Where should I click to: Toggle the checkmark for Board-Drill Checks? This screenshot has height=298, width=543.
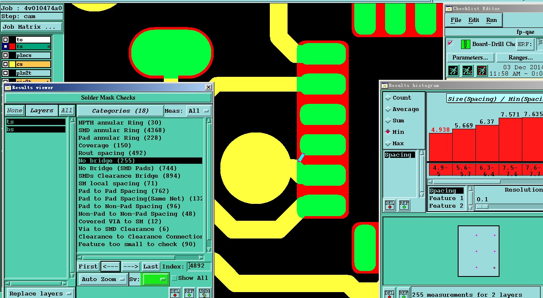coord(451,43)
